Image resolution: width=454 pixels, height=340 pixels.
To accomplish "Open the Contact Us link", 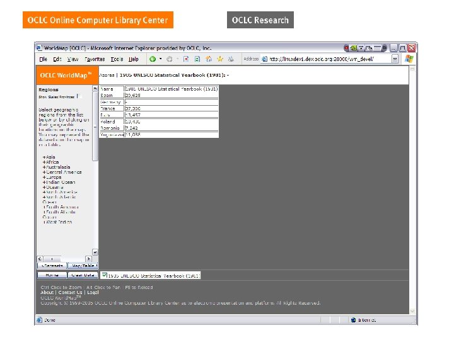I will (71, 292).
